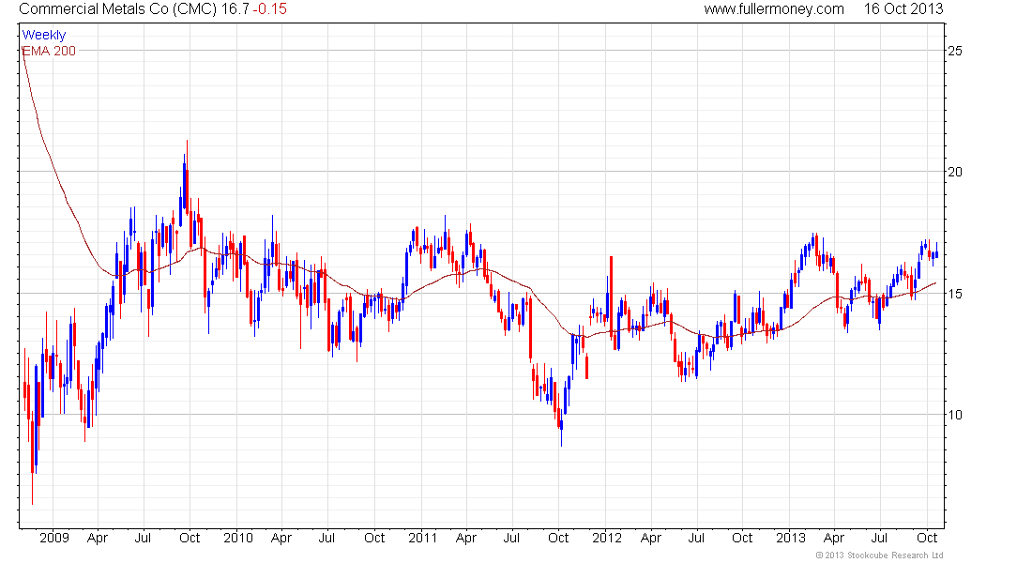
Task: Click the 16 Oct 2013 date label
Action: [904, 9]
